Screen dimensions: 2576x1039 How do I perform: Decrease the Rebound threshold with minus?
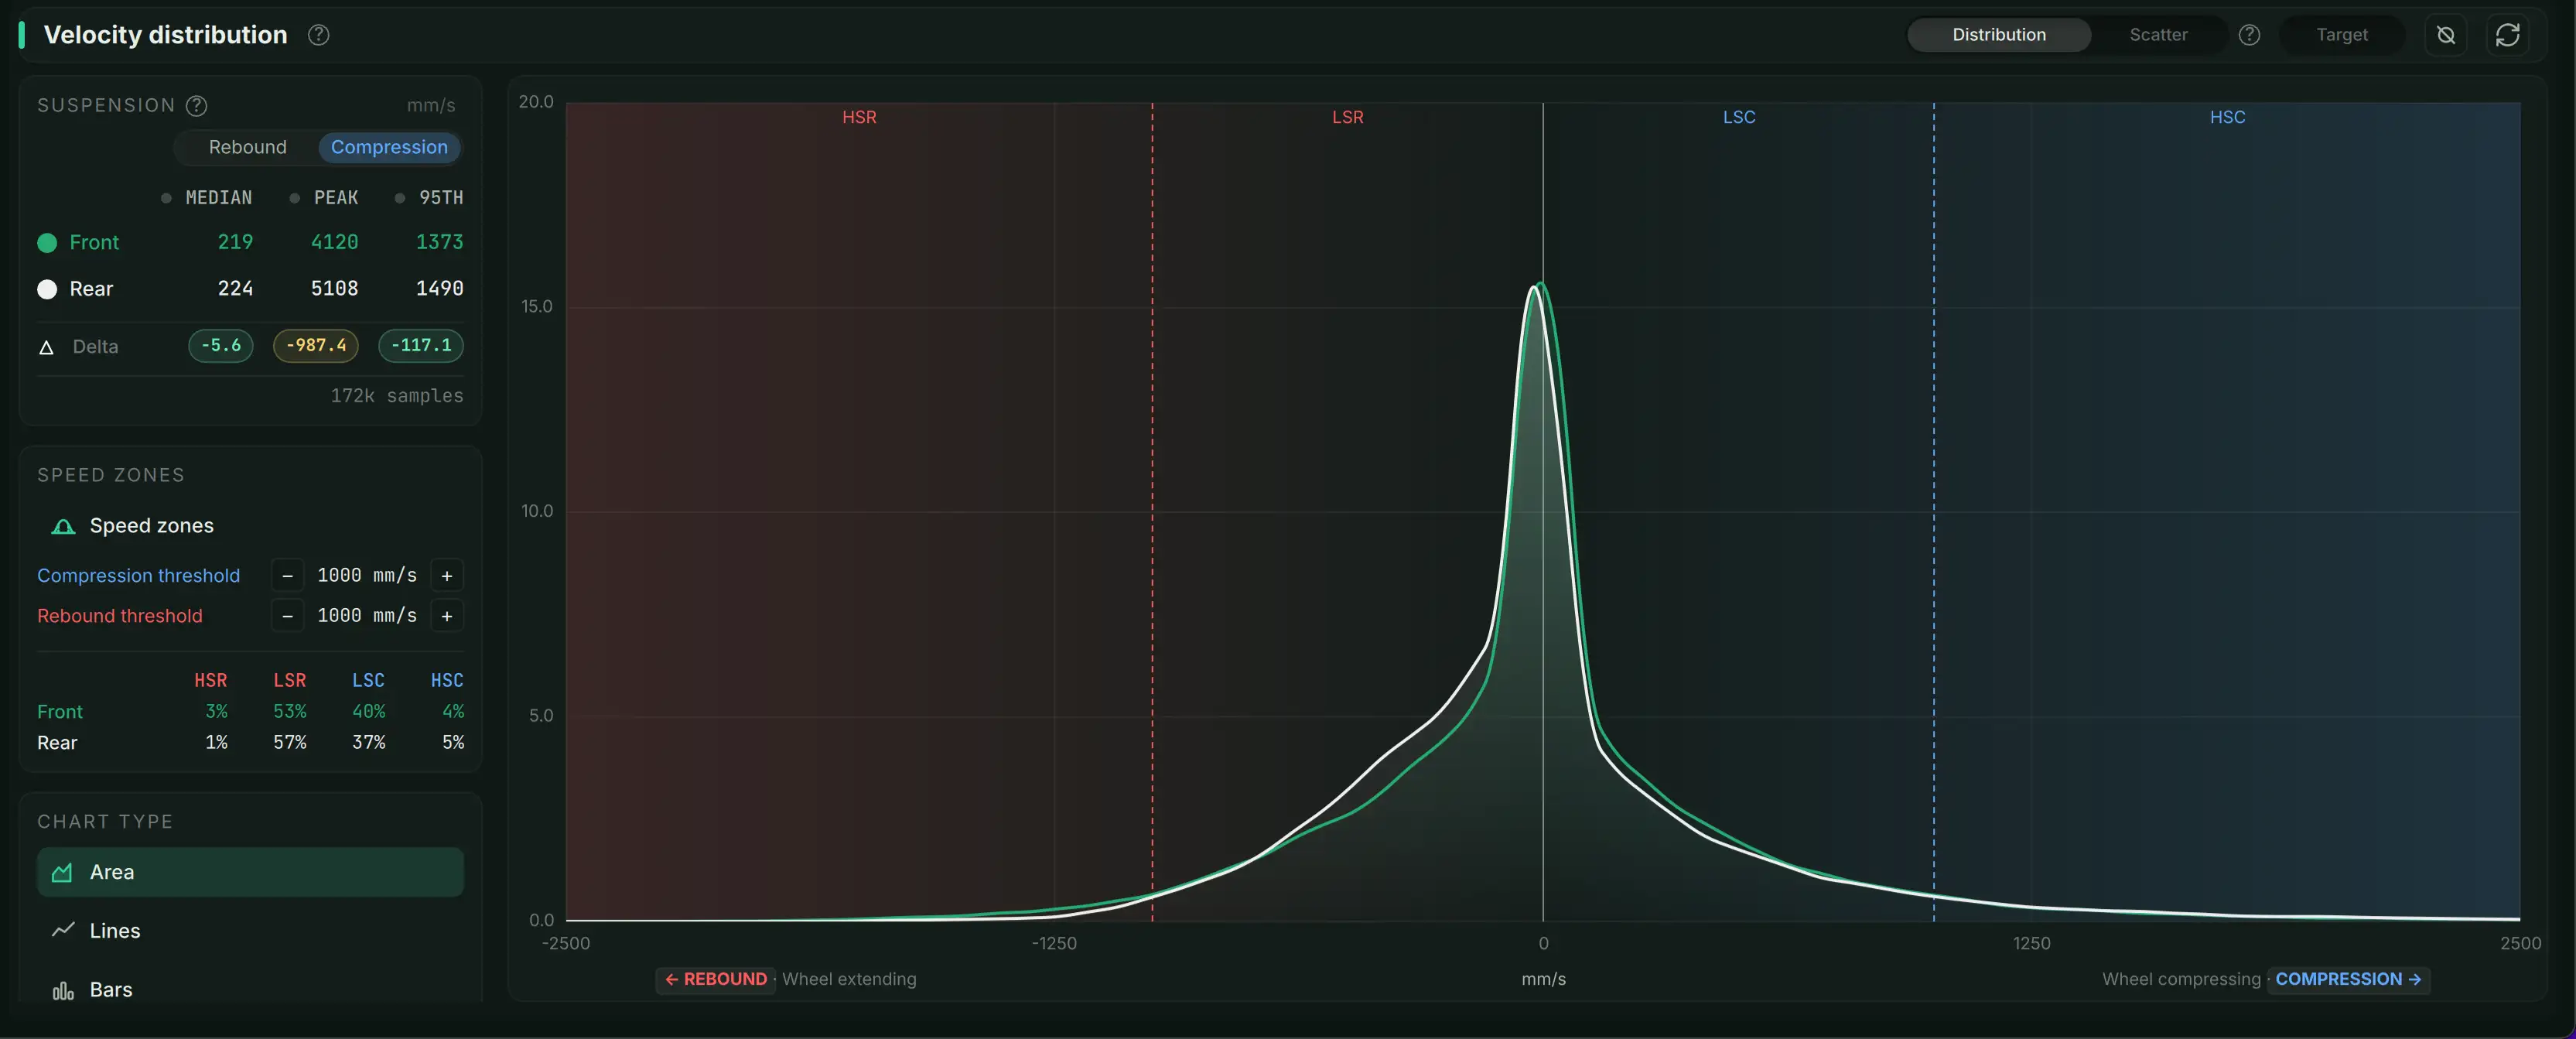[x=287, y=616]
